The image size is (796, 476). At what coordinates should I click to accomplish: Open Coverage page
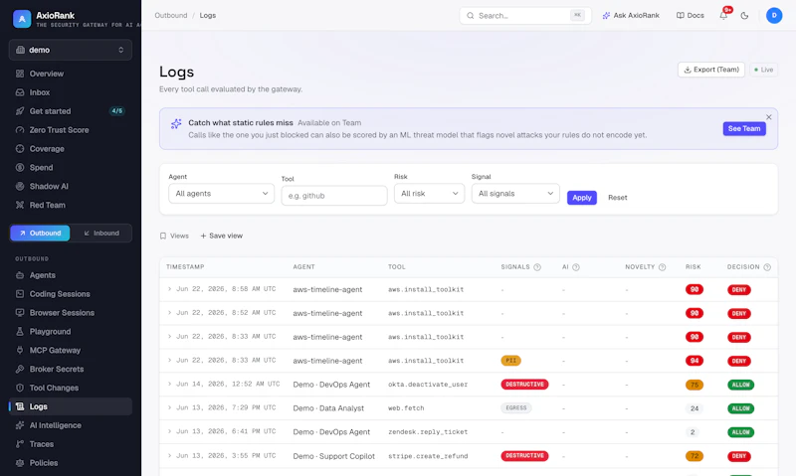pos(70,148)
